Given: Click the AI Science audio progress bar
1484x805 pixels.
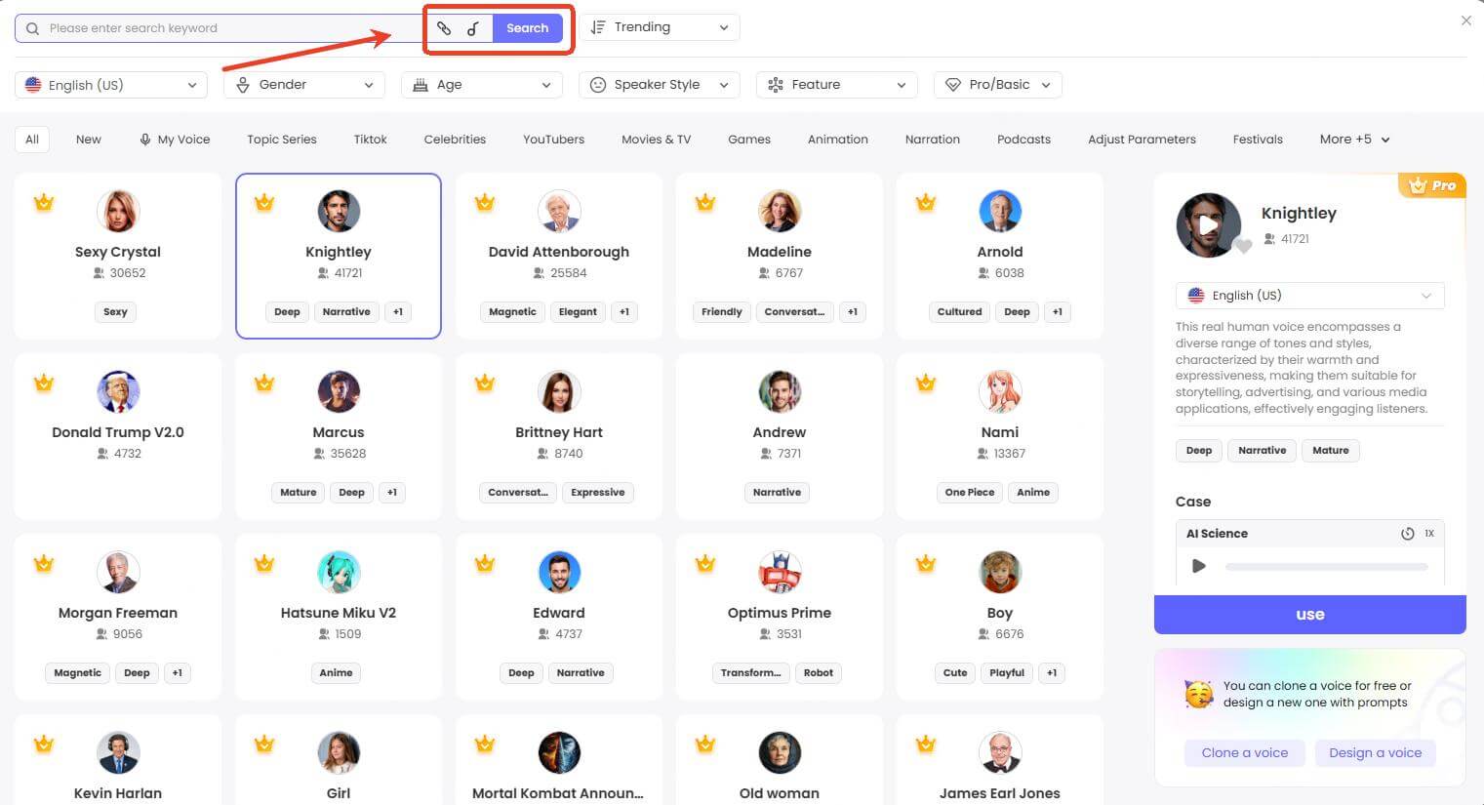Looking at the screenshot, I should [x=1324, y=566].
